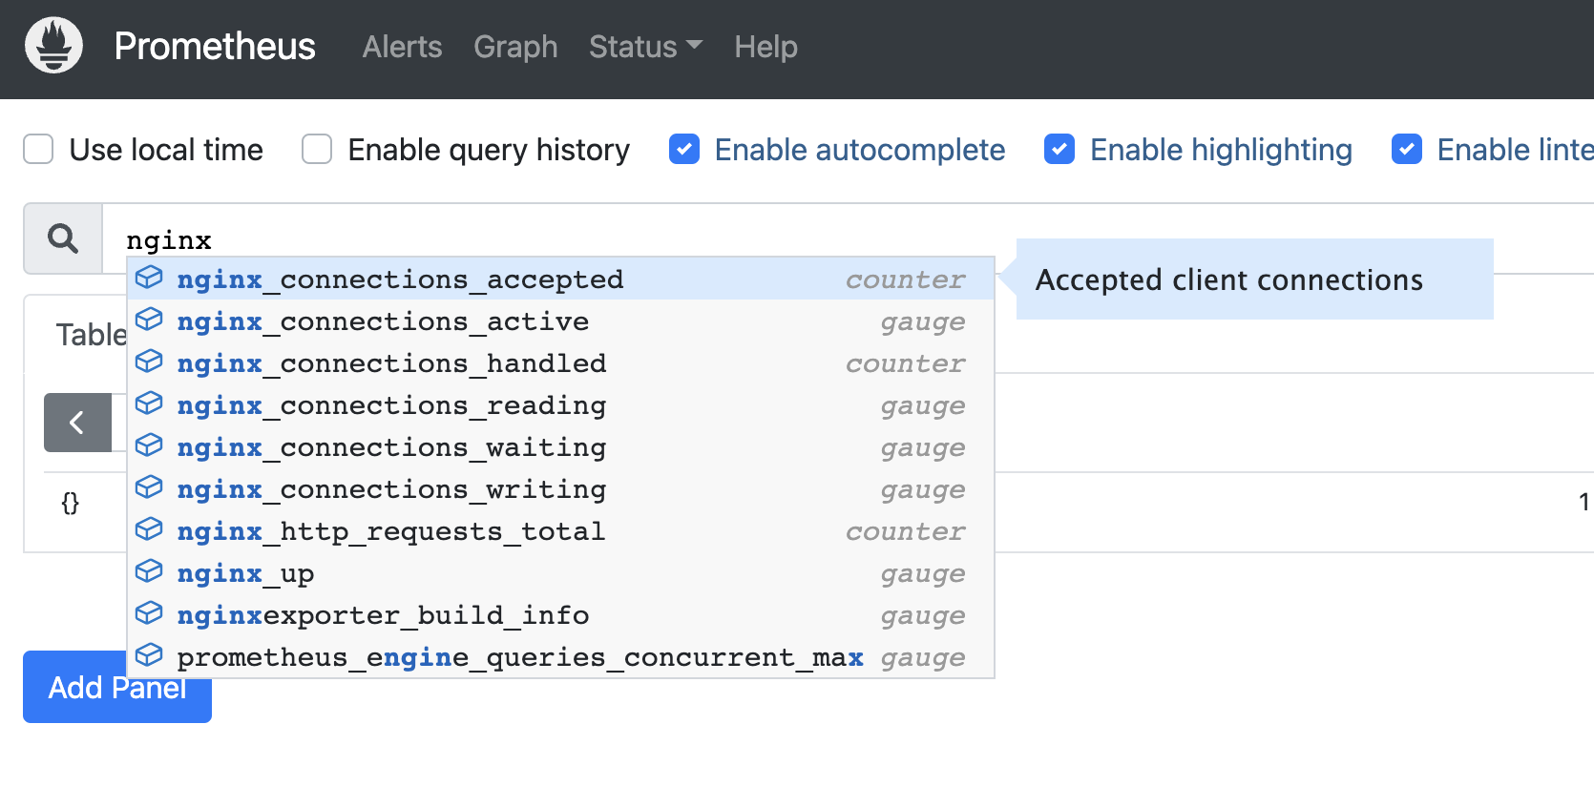1594x807 pixels.
Task: Select nginx_up suggestion
Action: [x=561, y=572]
